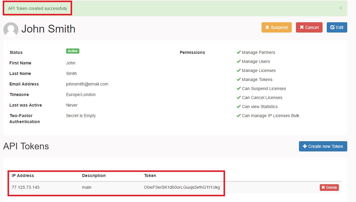Click the Status label
The height and width of the screenshot is (202, 356).
[16, 52]
